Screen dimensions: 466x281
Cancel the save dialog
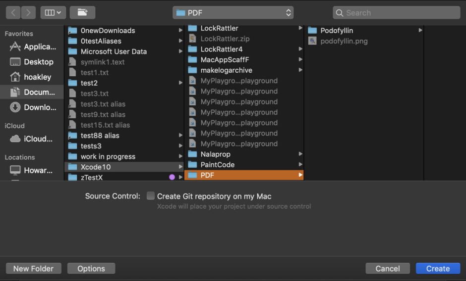[x=388, y=269]
